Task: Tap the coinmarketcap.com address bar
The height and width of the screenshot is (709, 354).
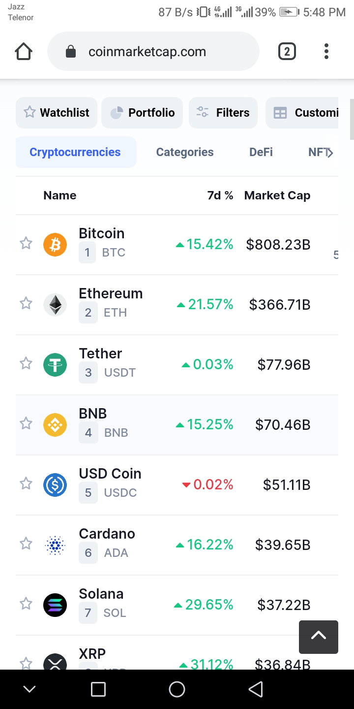Action: (x=153, y=52)
